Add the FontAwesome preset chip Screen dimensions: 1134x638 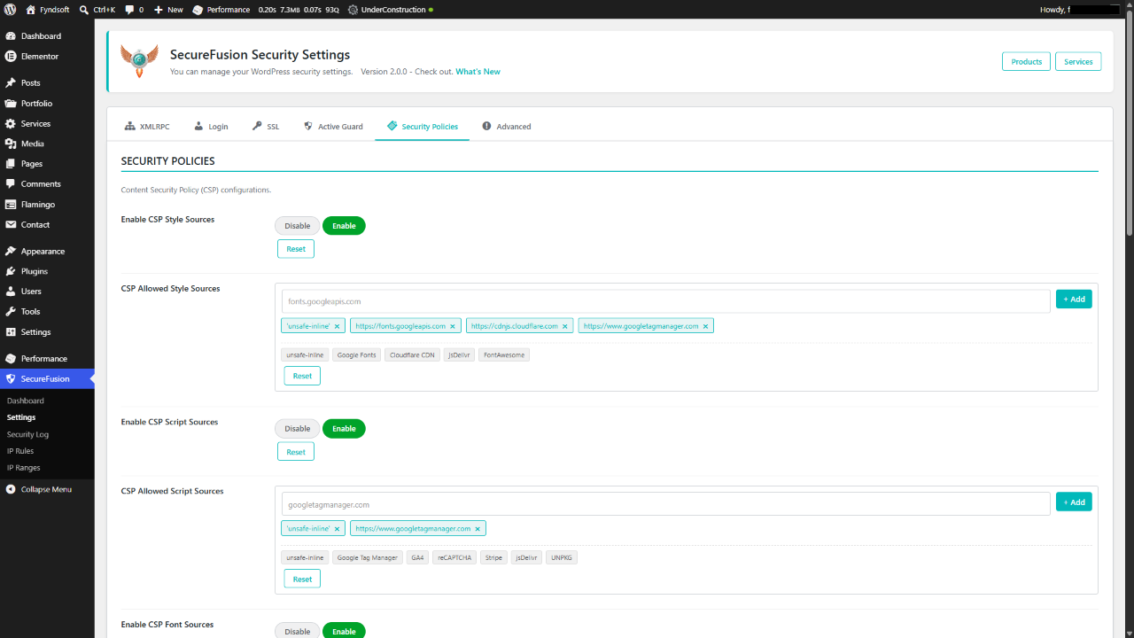click(x=504, y=354)
